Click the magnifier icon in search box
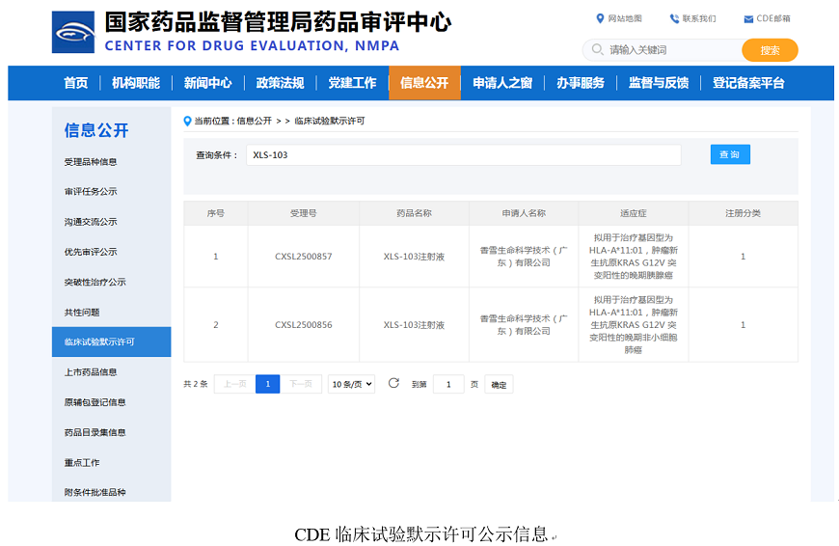 (597, 50)
